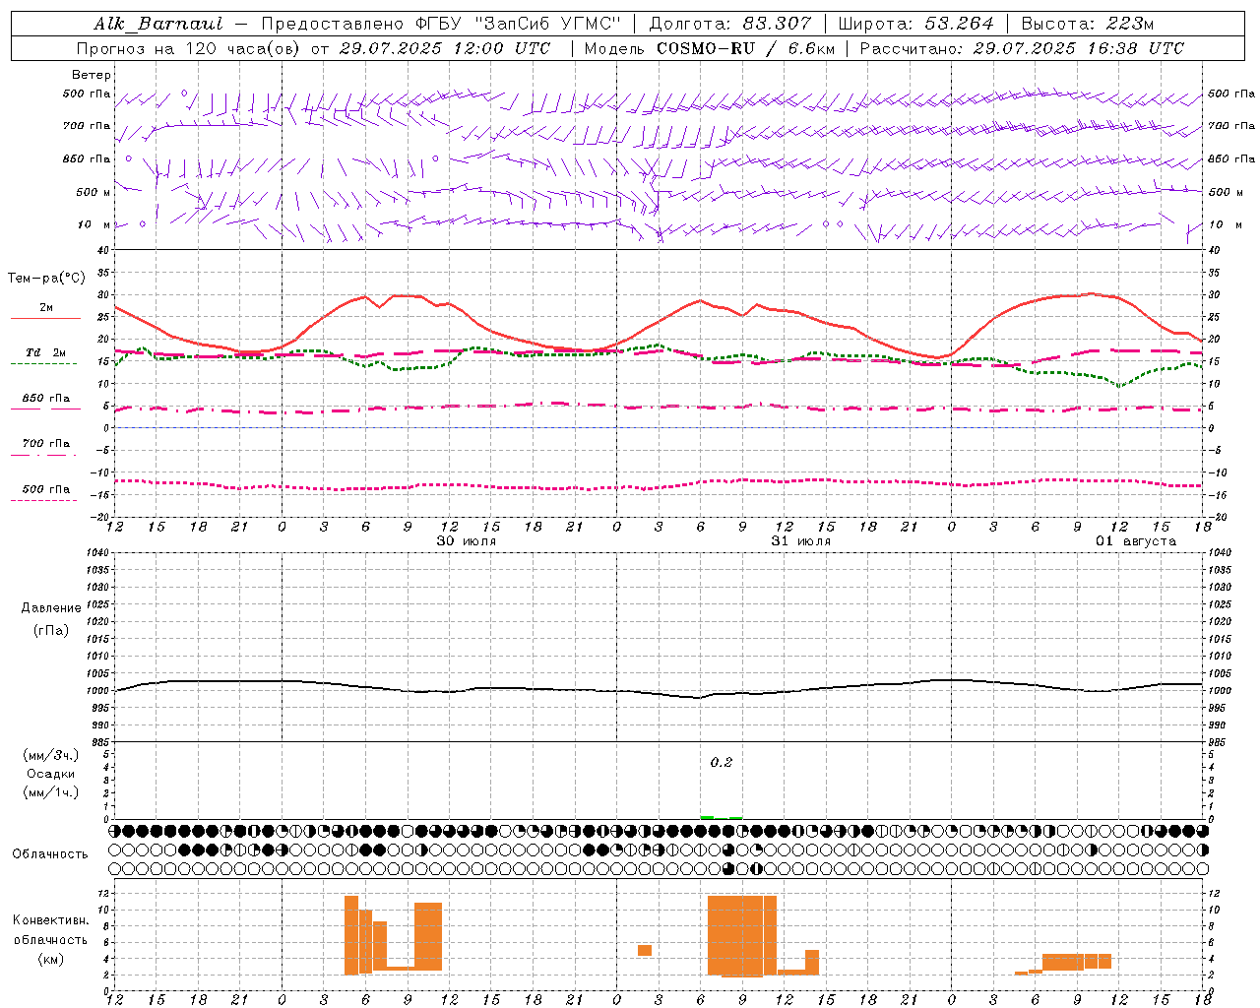Click the '31 июля' date label
This screenshot has height=1008, width=1260.
tap(801, 541)
